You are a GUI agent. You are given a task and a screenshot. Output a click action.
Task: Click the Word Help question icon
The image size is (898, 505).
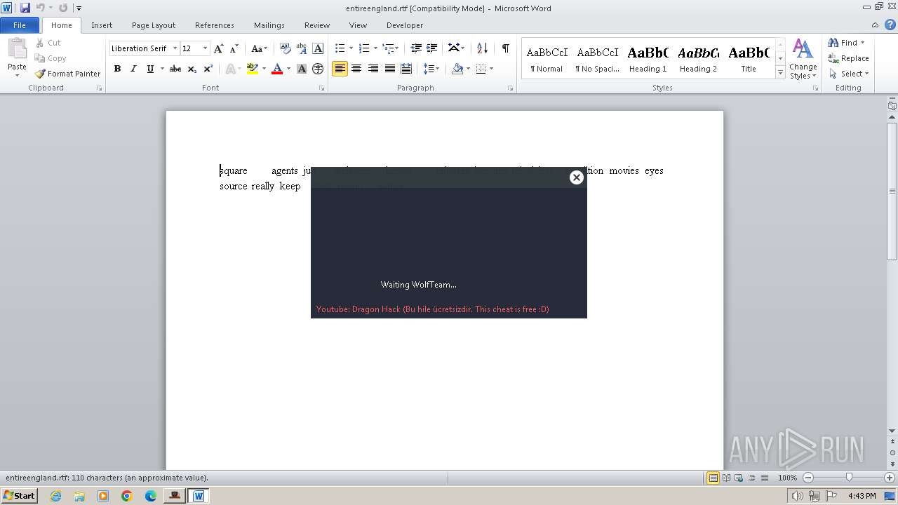coord(890,25)
